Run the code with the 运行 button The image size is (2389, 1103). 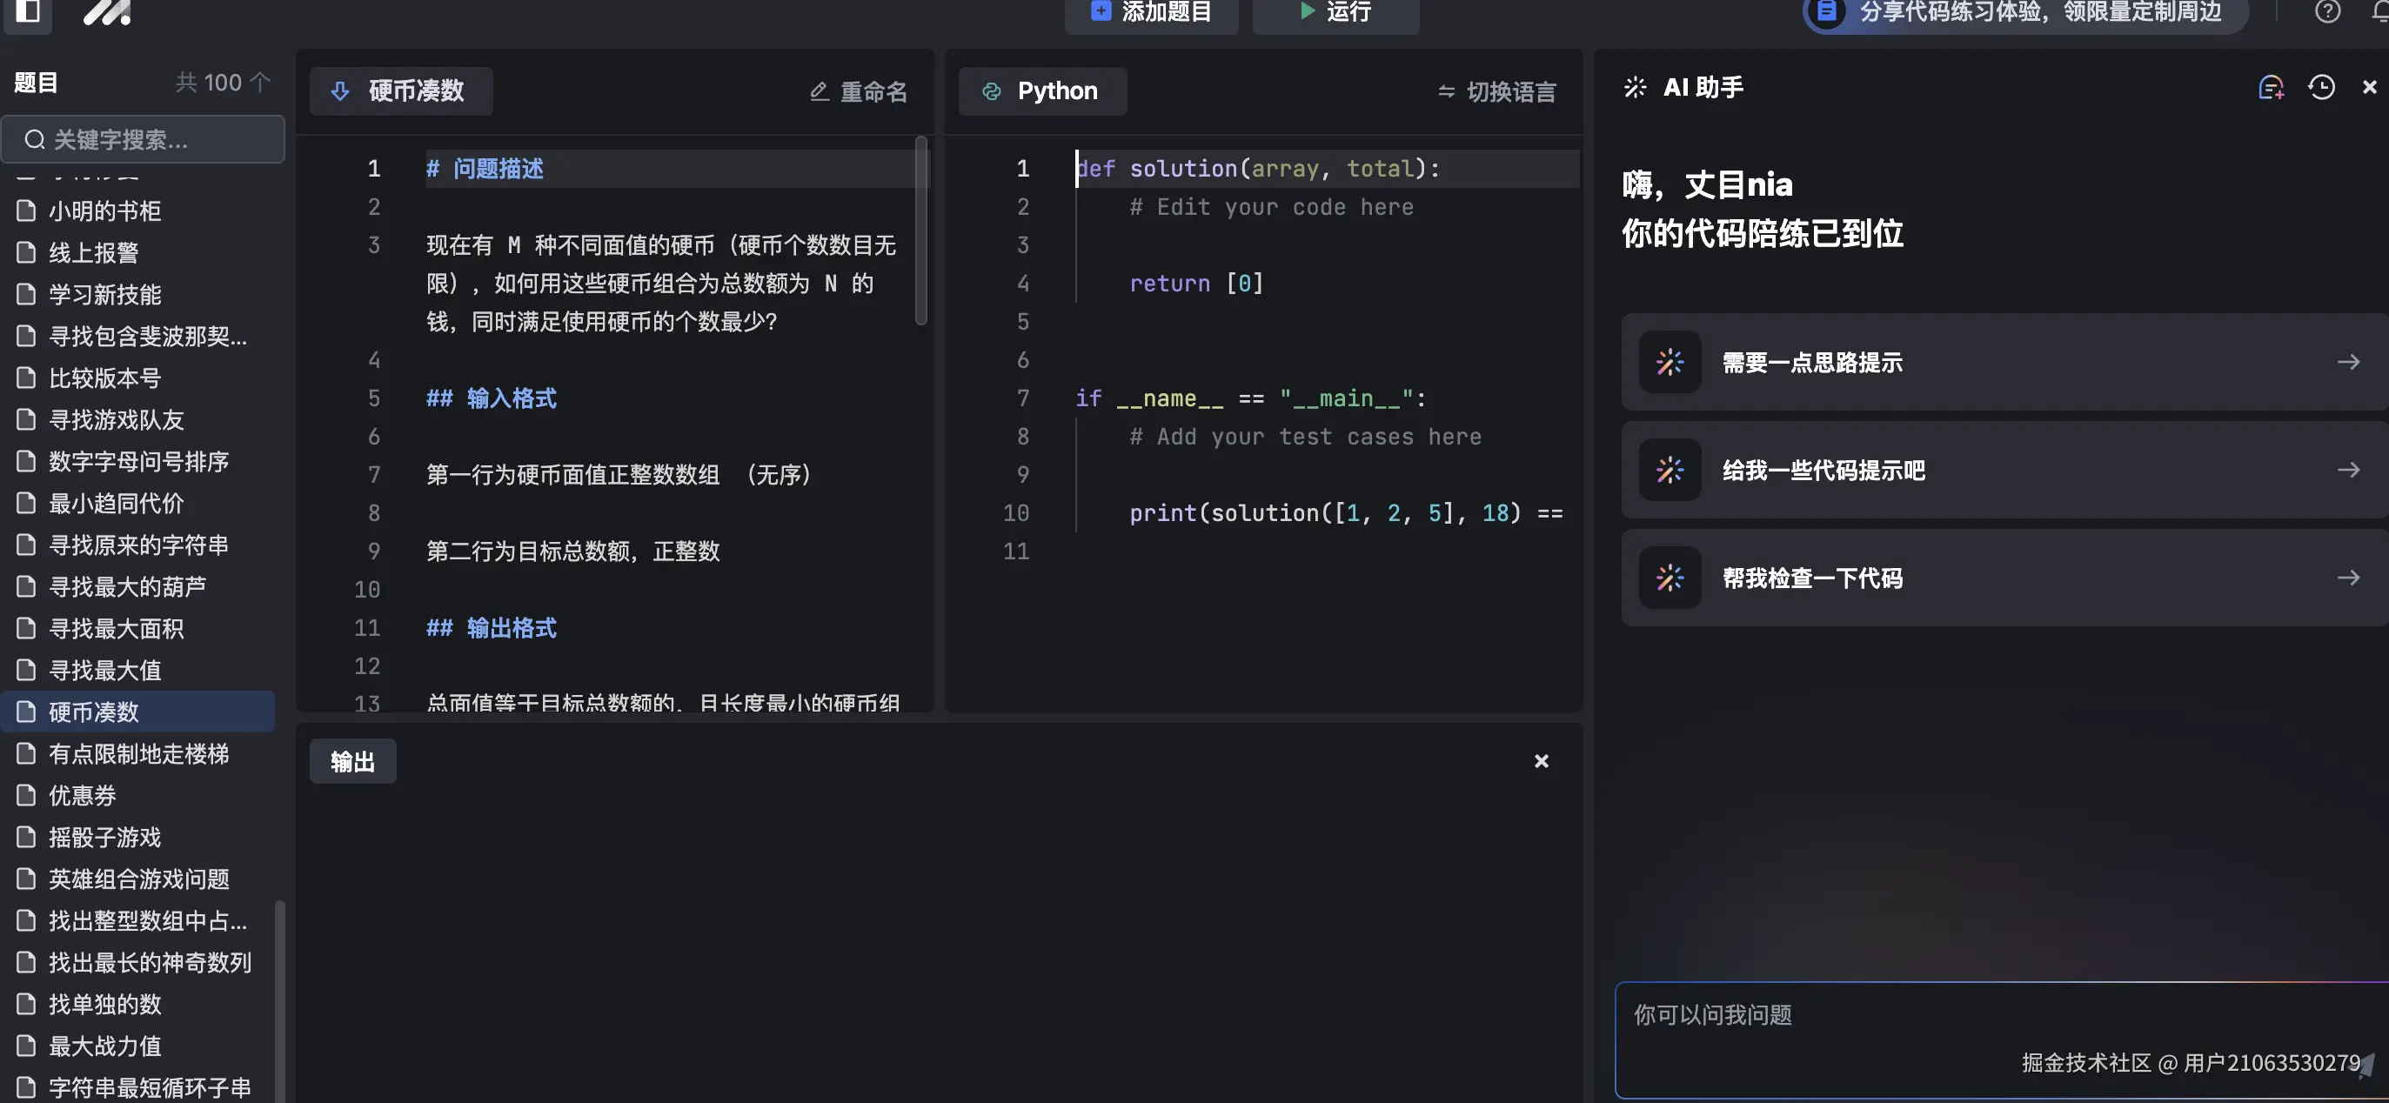point(1335,11)
